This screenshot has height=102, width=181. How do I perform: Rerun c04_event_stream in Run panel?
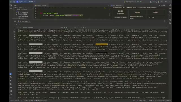[x=14, y=24]
